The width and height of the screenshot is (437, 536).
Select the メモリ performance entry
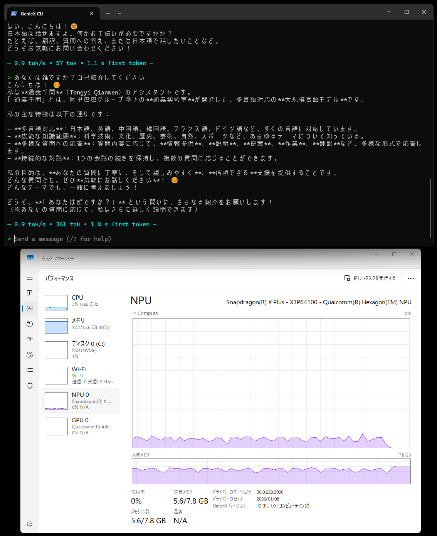(x=80, y=325)
